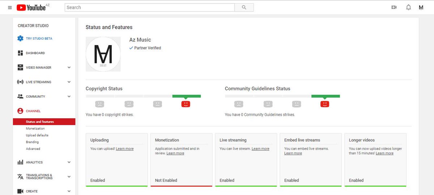434x195 pixels.
Task: Click the Channel section label
Action: [33, 111]
